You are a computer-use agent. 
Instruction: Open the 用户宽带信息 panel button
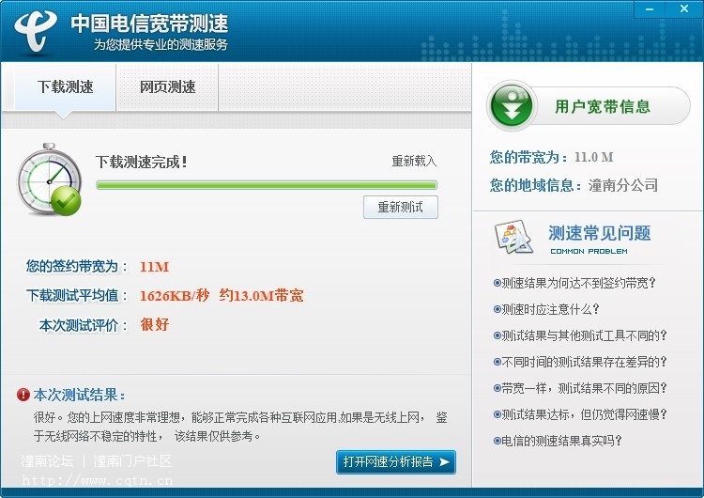(x=589, y=106)
